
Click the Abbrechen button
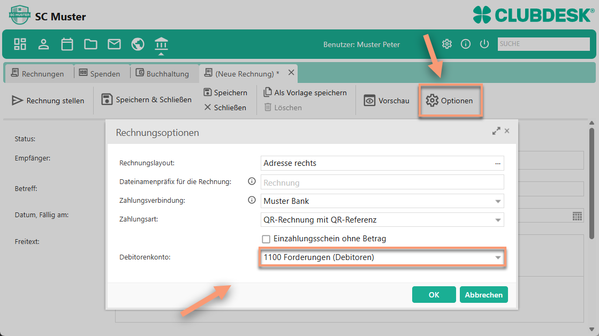[483, 294]
